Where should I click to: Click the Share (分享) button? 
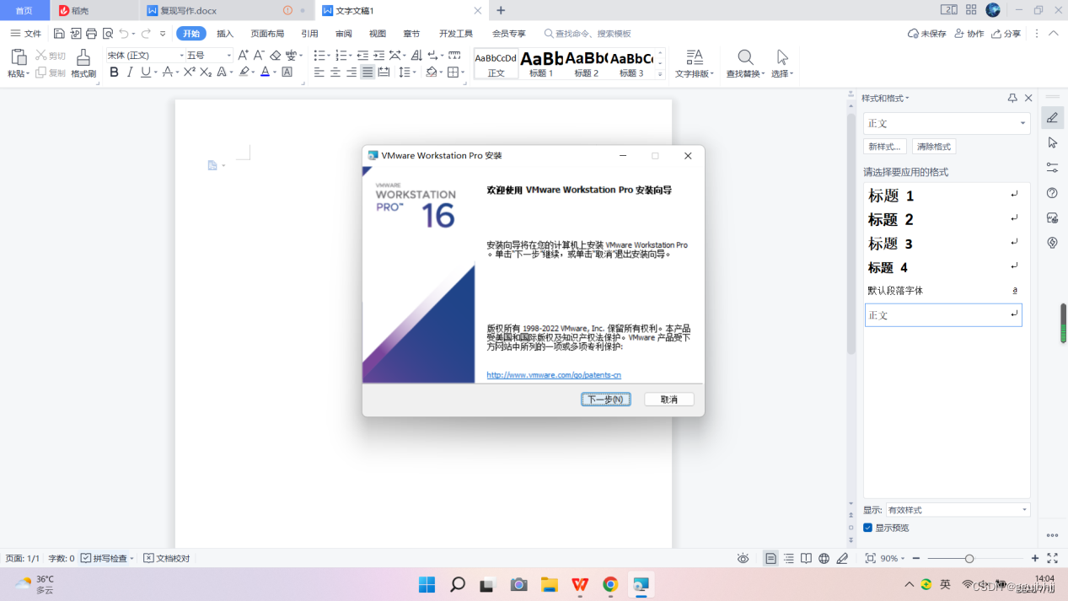click(1006, 34)
